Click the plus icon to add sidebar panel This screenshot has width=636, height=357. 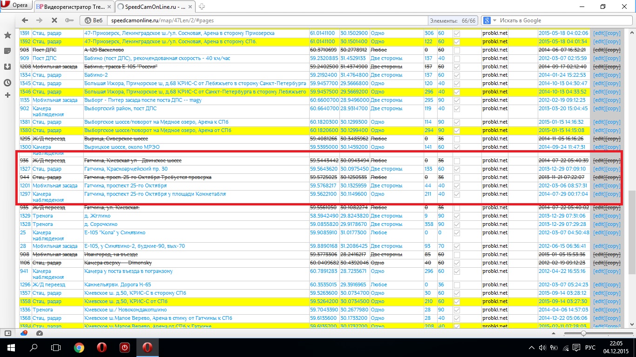coord(7,95)
